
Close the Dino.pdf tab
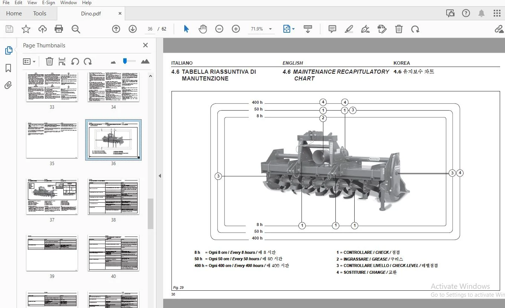coord(120,13)
